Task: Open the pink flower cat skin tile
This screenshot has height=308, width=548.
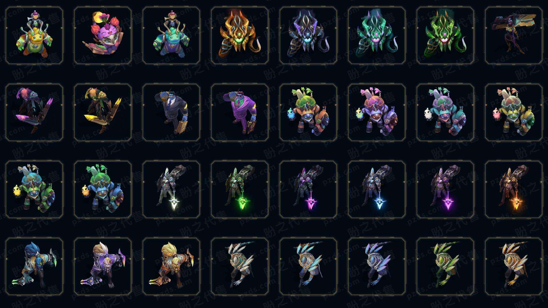Action: 103,35
